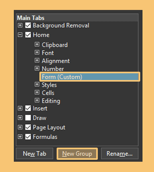The width and height of the screenshot is (154, 172).
Task: Click the New Tab button
Action: tap(35, 154)
